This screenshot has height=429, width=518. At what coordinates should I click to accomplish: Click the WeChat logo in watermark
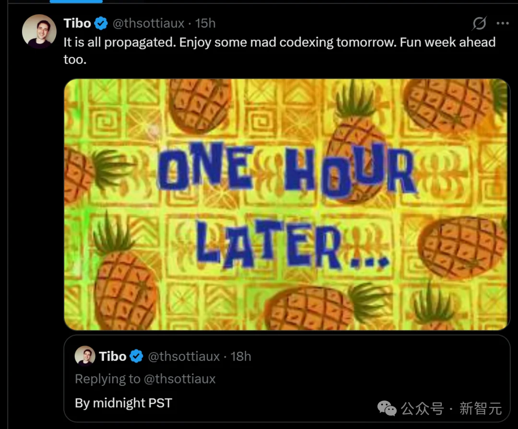(387, 408)
